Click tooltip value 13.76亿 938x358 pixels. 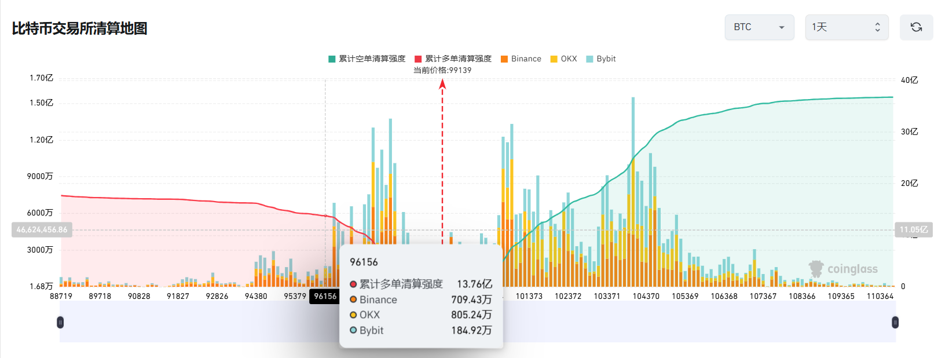475,284
